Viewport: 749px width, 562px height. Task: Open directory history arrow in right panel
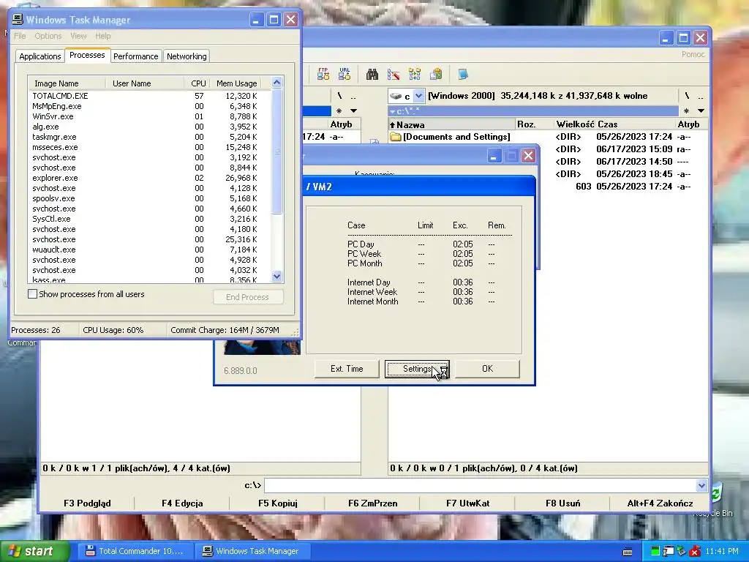coord(701,111)
